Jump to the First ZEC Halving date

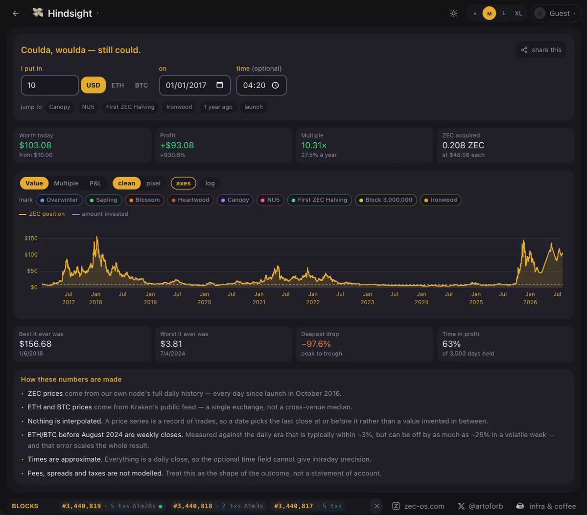pos(130,107)
